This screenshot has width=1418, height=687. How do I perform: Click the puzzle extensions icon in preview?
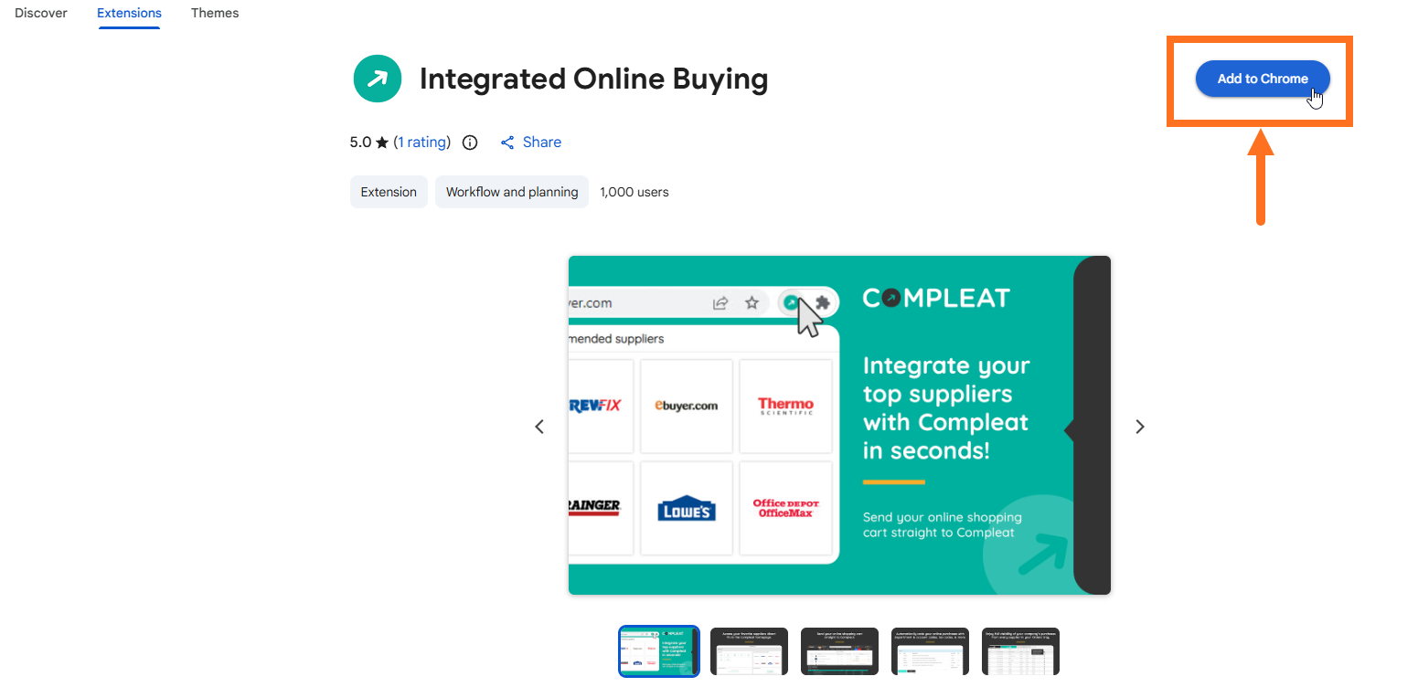coord(822,302)
